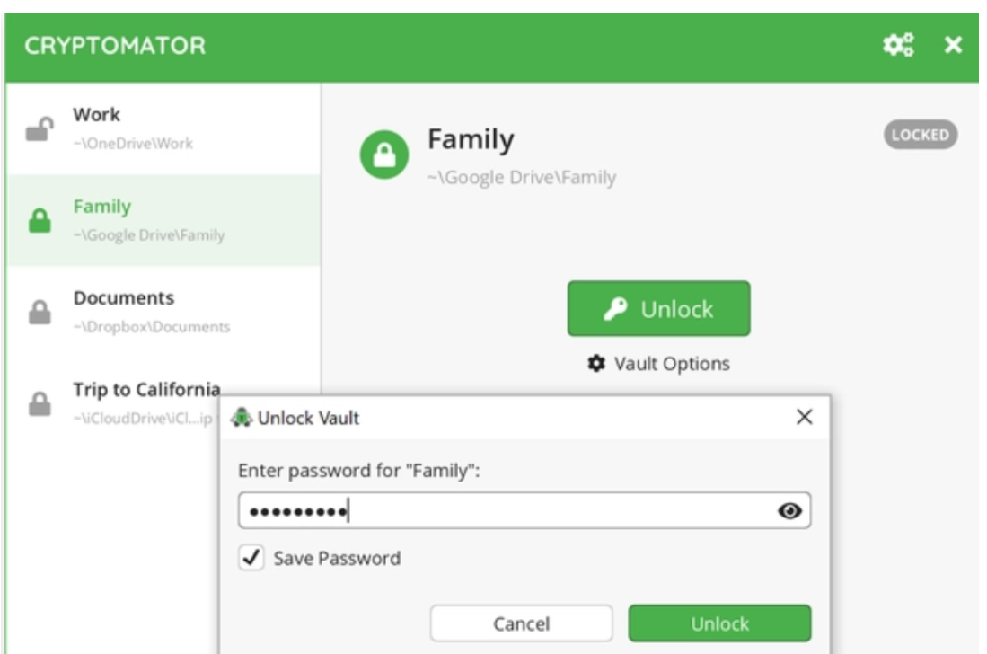Cancel the Unlock Vault dialog
The width and height of the screenshot is (987, 654).
coord(521,623)
